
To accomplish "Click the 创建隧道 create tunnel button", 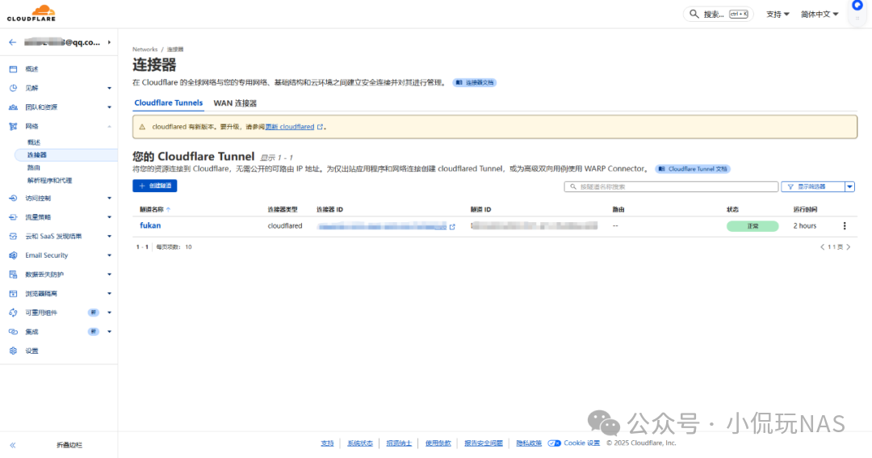I will click(x=154, y=186).
